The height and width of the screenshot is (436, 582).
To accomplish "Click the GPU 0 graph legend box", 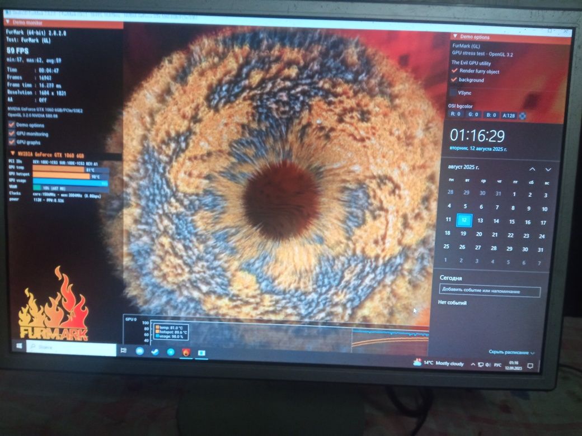I will pos(171,332).
